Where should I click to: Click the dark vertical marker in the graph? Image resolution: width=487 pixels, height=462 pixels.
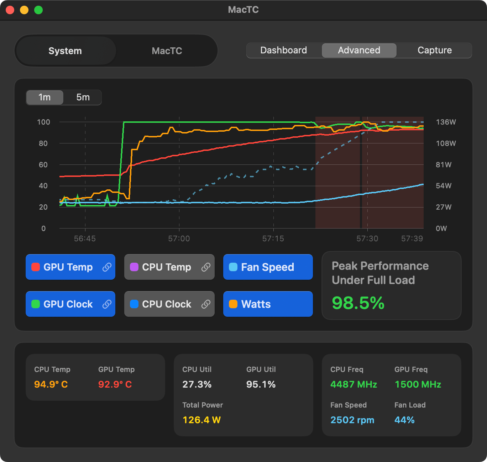361,173
